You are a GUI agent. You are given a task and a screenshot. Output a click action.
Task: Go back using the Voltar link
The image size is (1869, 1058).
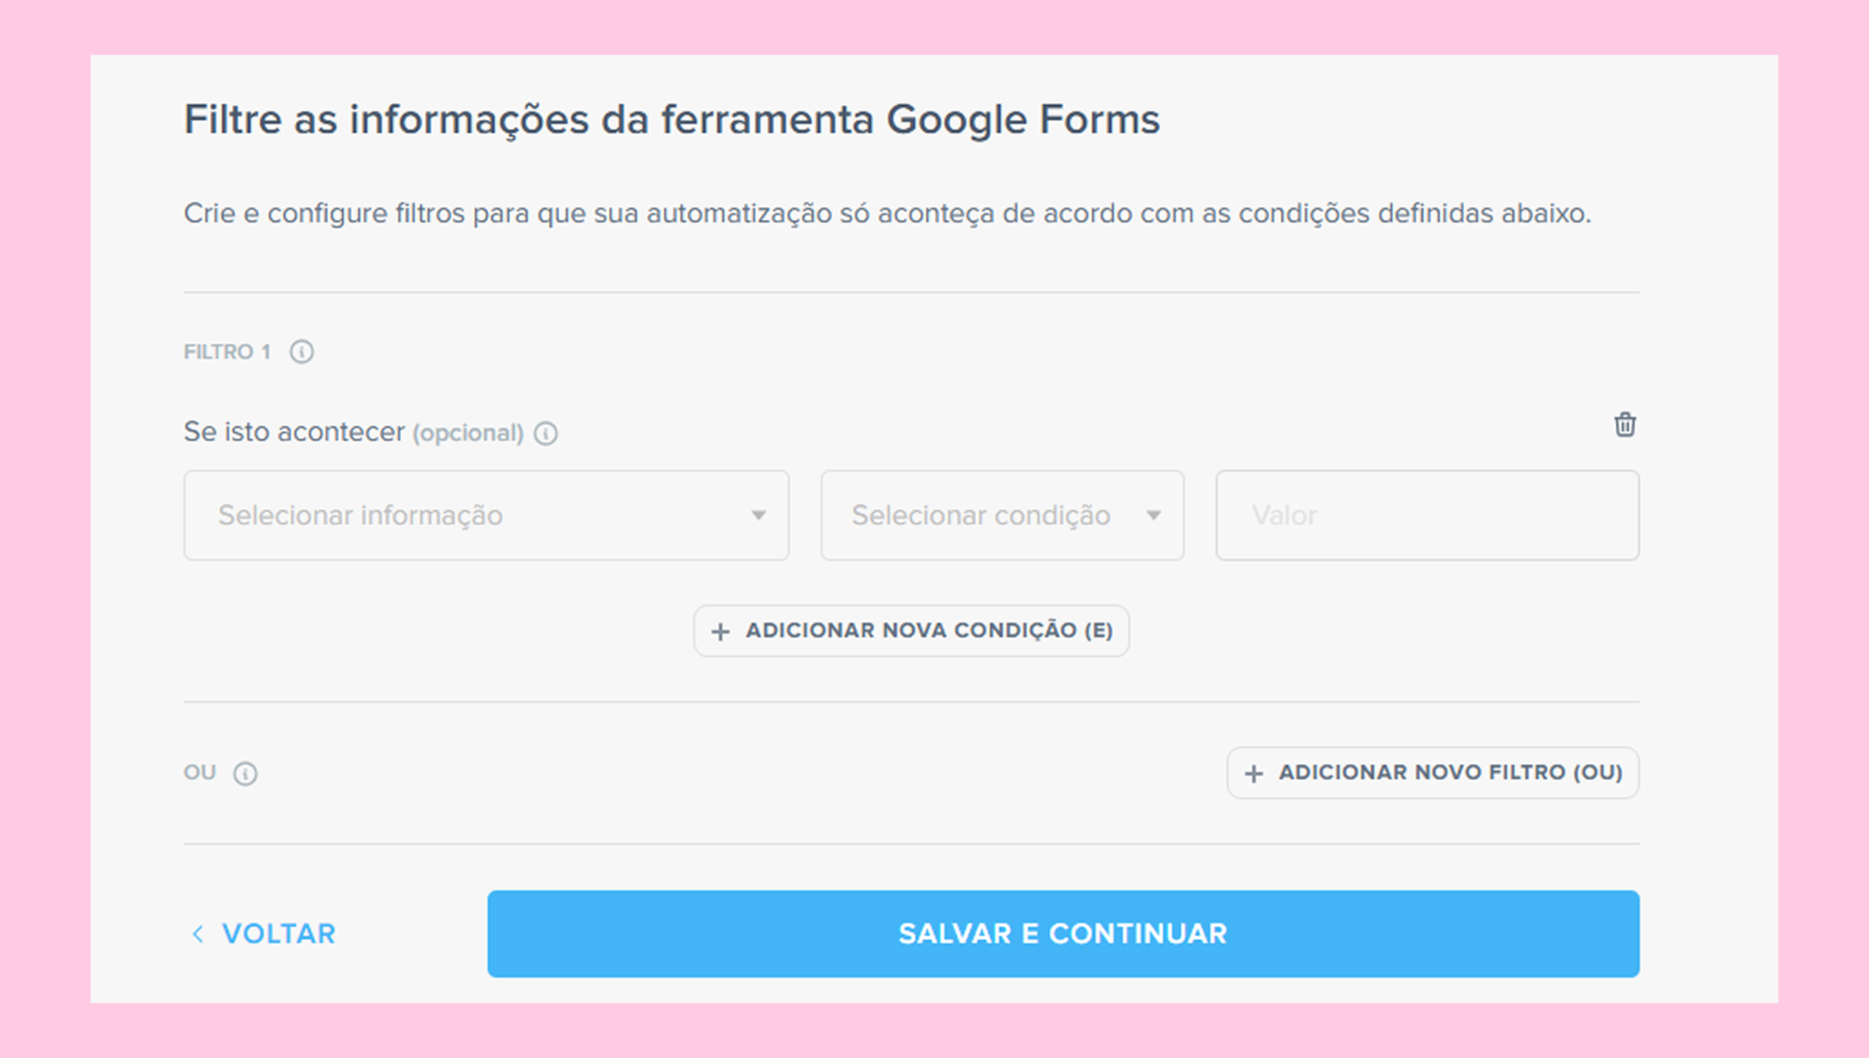[278, 934]
